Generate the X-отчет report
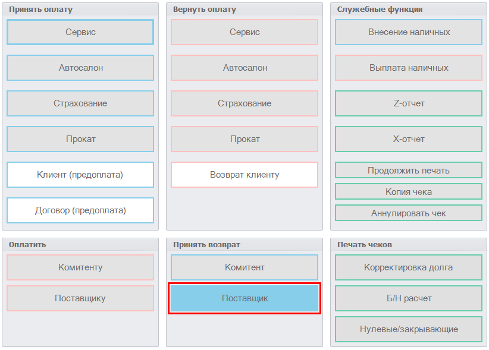Viewport: 489px width, 350px height. point(409,139)
